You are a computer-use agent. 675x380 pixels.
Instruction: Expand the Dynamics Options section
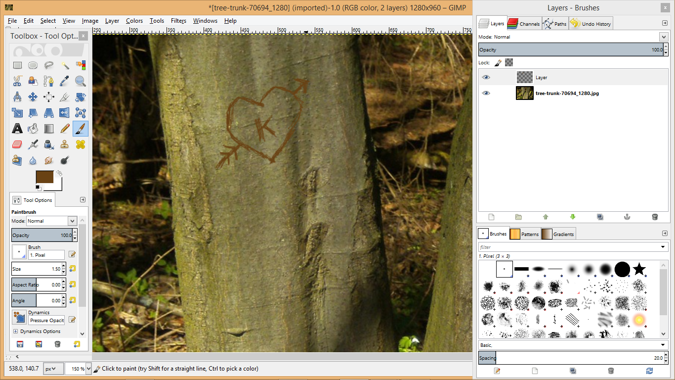click(x=15, y=332)
